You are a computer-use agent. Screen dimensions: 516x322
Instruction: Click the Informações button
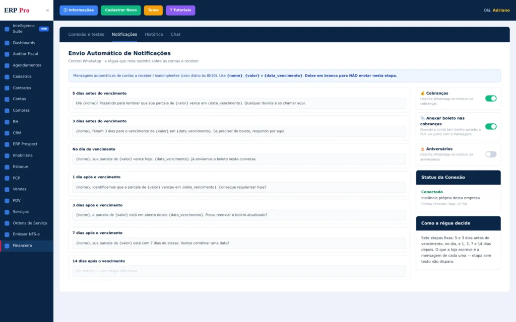78,10
